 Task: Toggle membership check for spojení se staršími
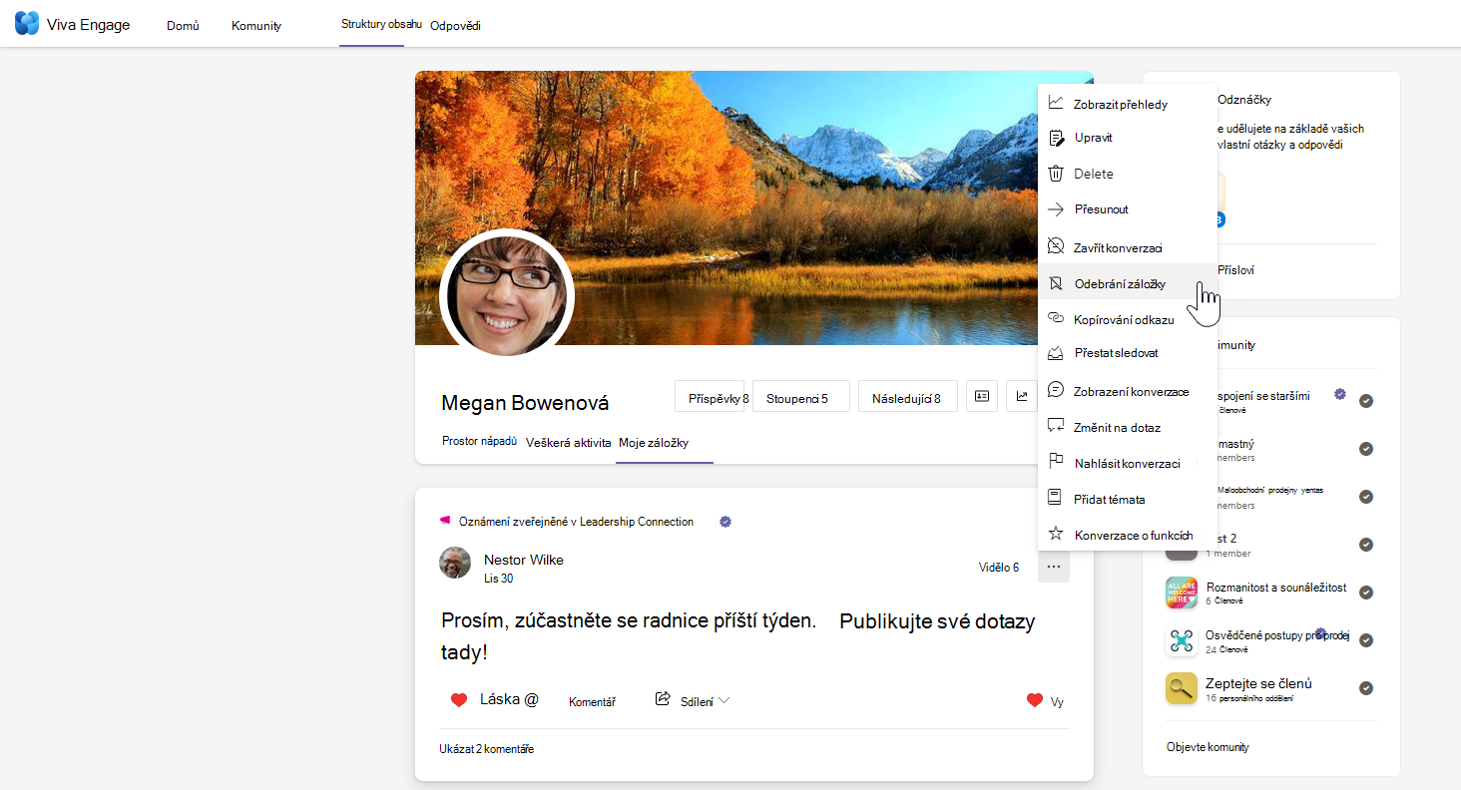[1366, 401]
